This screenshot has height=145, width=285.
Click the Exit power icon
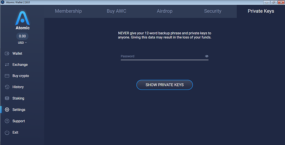click(7, 132)
